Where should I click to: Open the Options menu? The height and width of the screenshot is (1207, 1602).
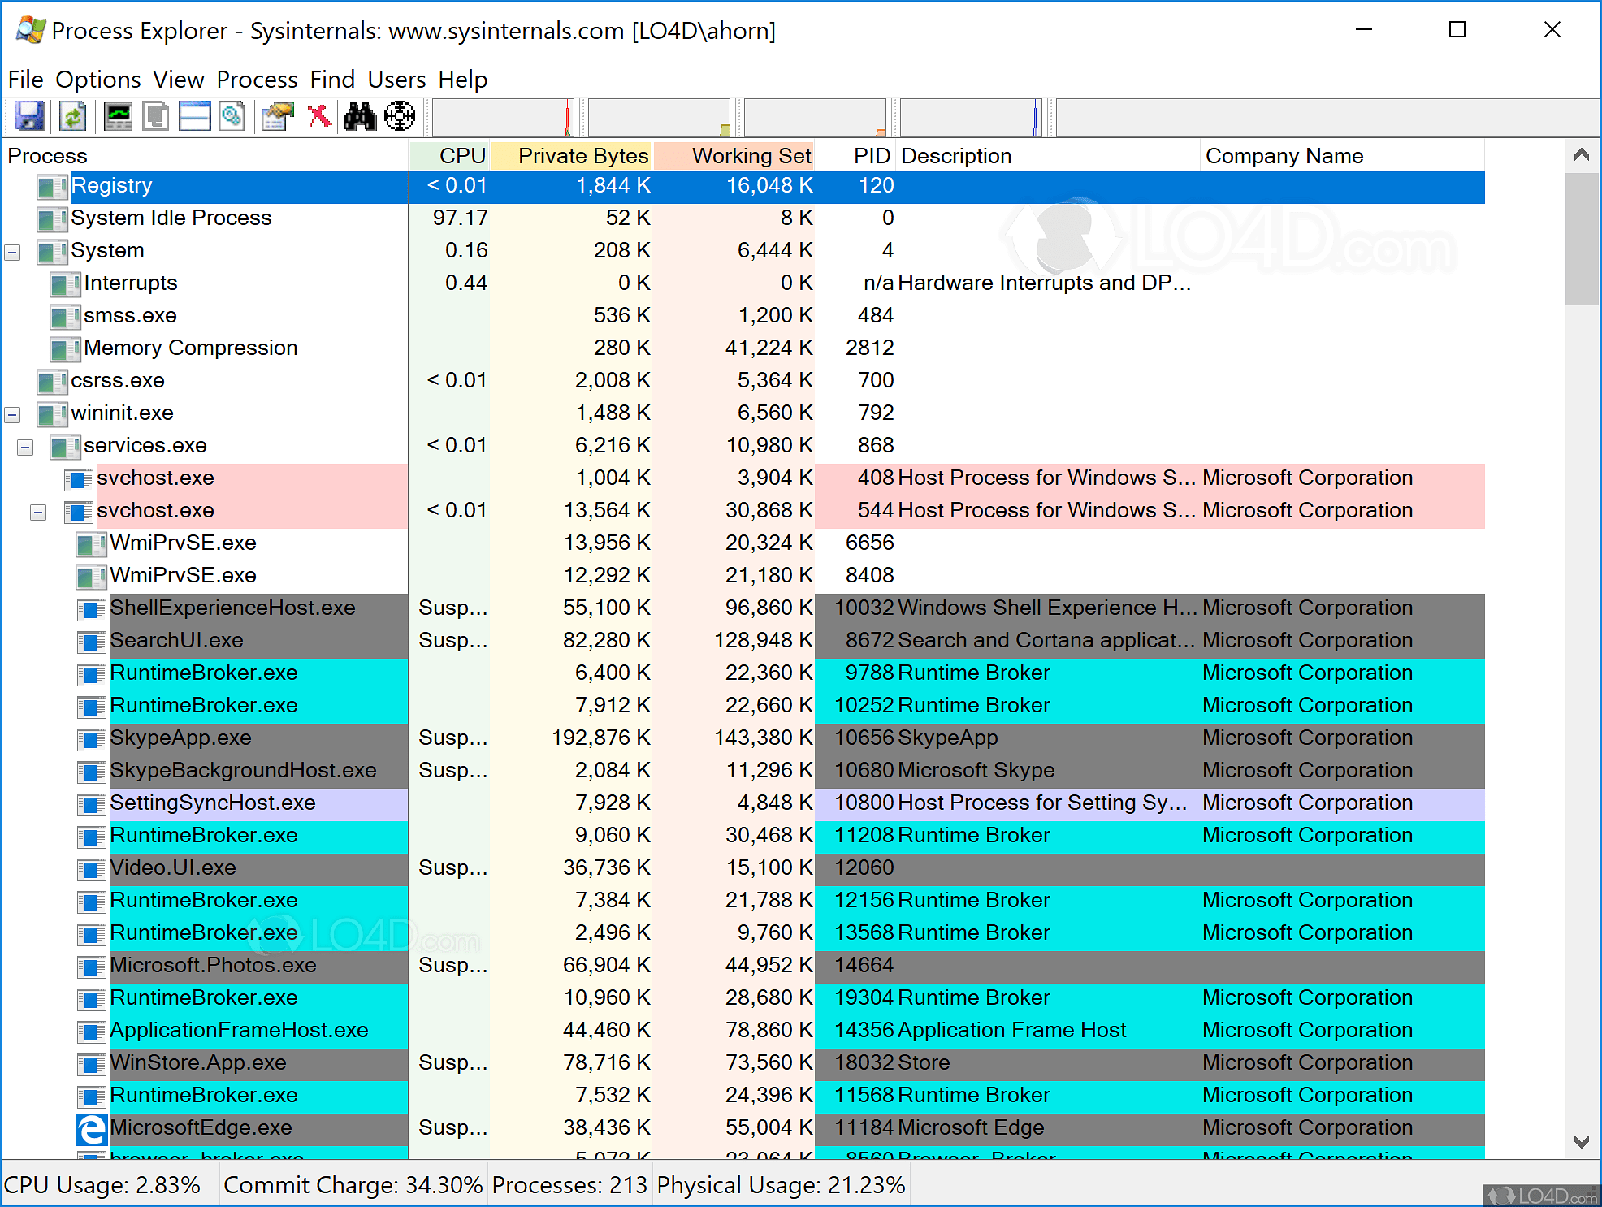point(97,80)
